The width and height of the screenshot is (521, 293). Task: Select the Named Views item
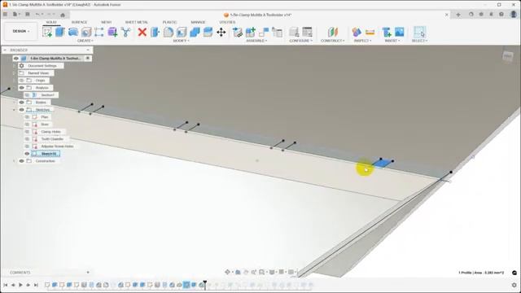(x=38, y=73)
